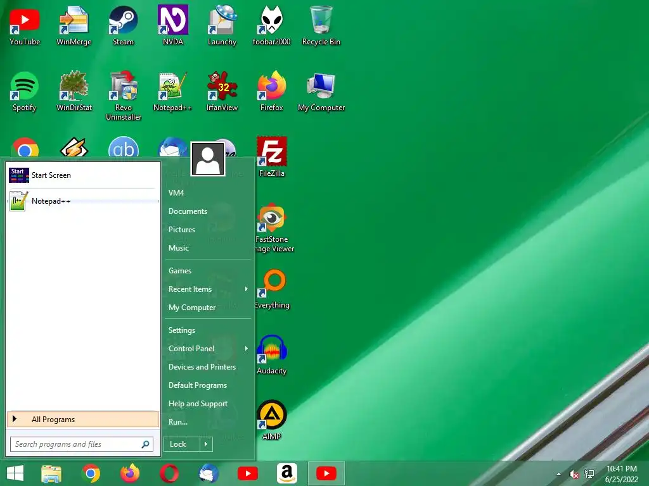
Task: Open Default Programs
Action: [198, 385]
